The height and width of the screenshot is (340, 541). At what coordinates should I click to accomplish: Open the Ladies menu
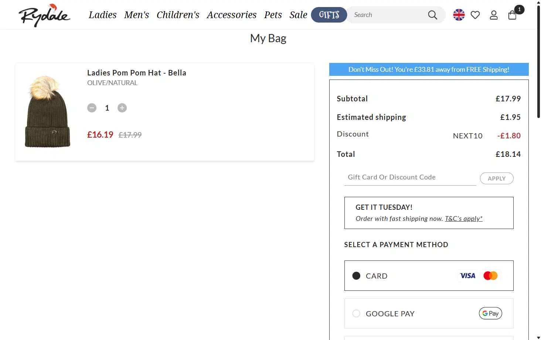[102, 15]
